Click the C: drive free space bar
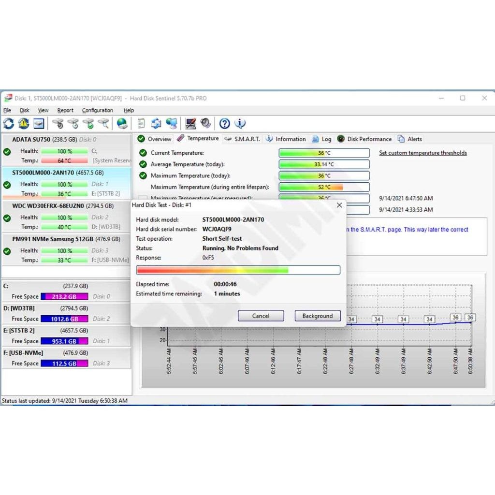The width and height of the screenshot is (495, 495). pyautogui.click(x=64, y=296)
